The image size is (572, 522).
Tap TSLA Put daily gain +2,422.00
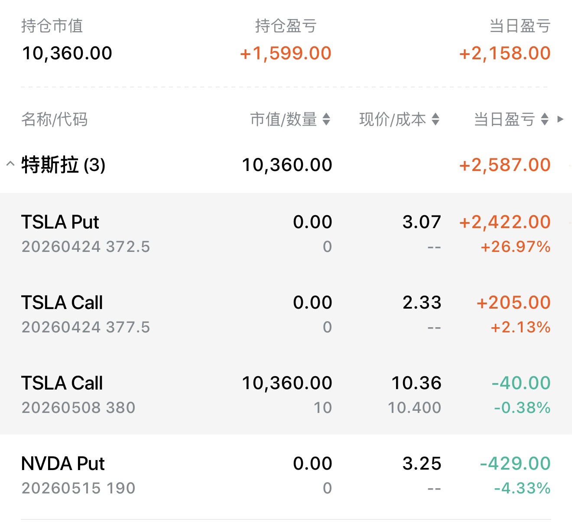click(505, 222)
